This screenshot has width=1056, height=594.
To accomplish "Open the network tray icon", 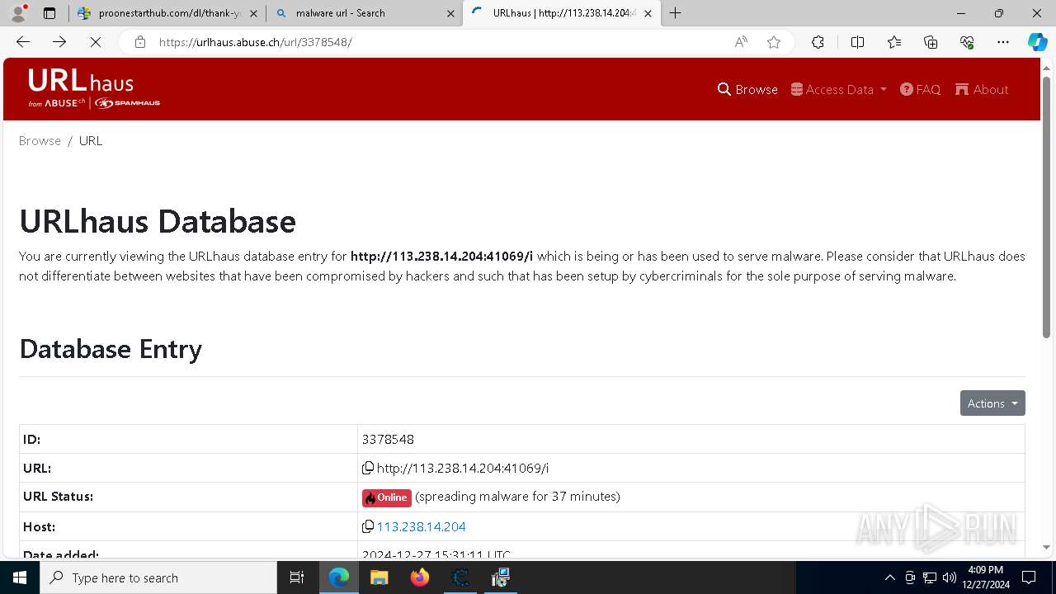I will (x=930, y=577).
